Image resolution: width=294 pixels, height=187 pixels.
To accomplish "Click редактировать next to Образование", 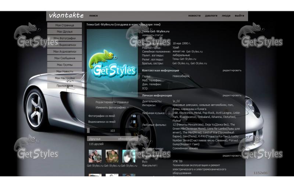I will (x=232, y=156).
